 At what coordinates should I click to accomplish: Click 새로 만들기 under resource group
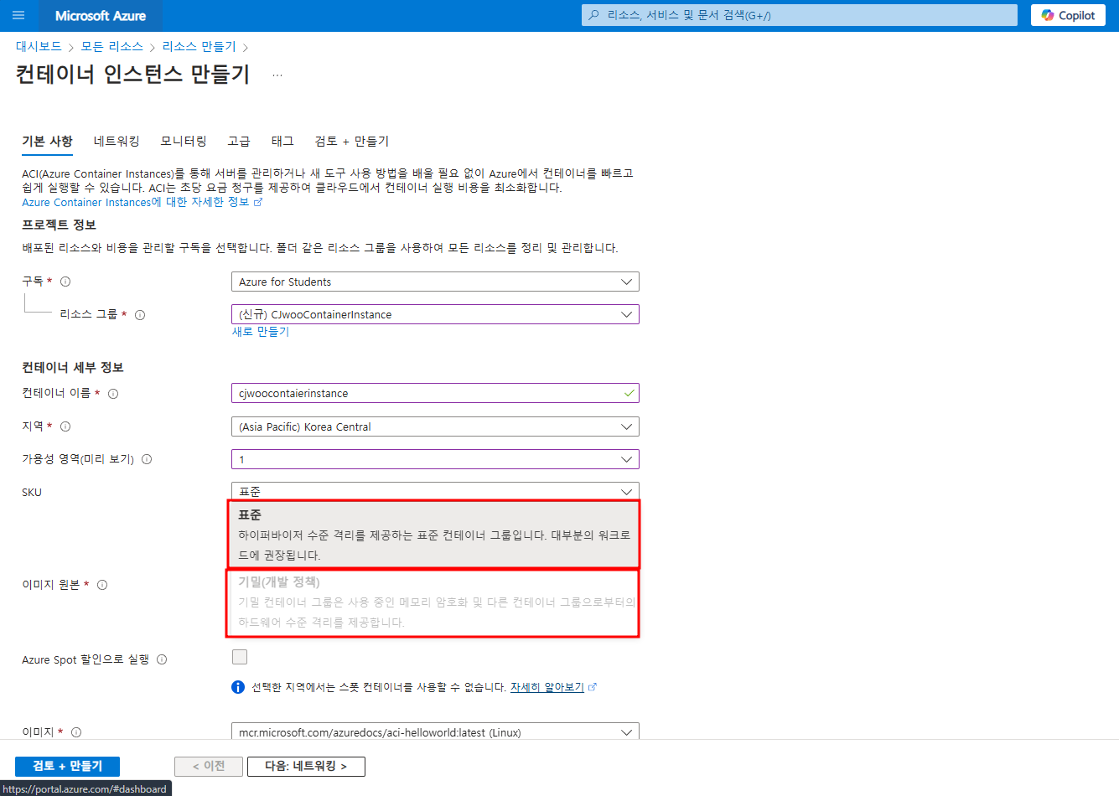[x=261, y=332]
